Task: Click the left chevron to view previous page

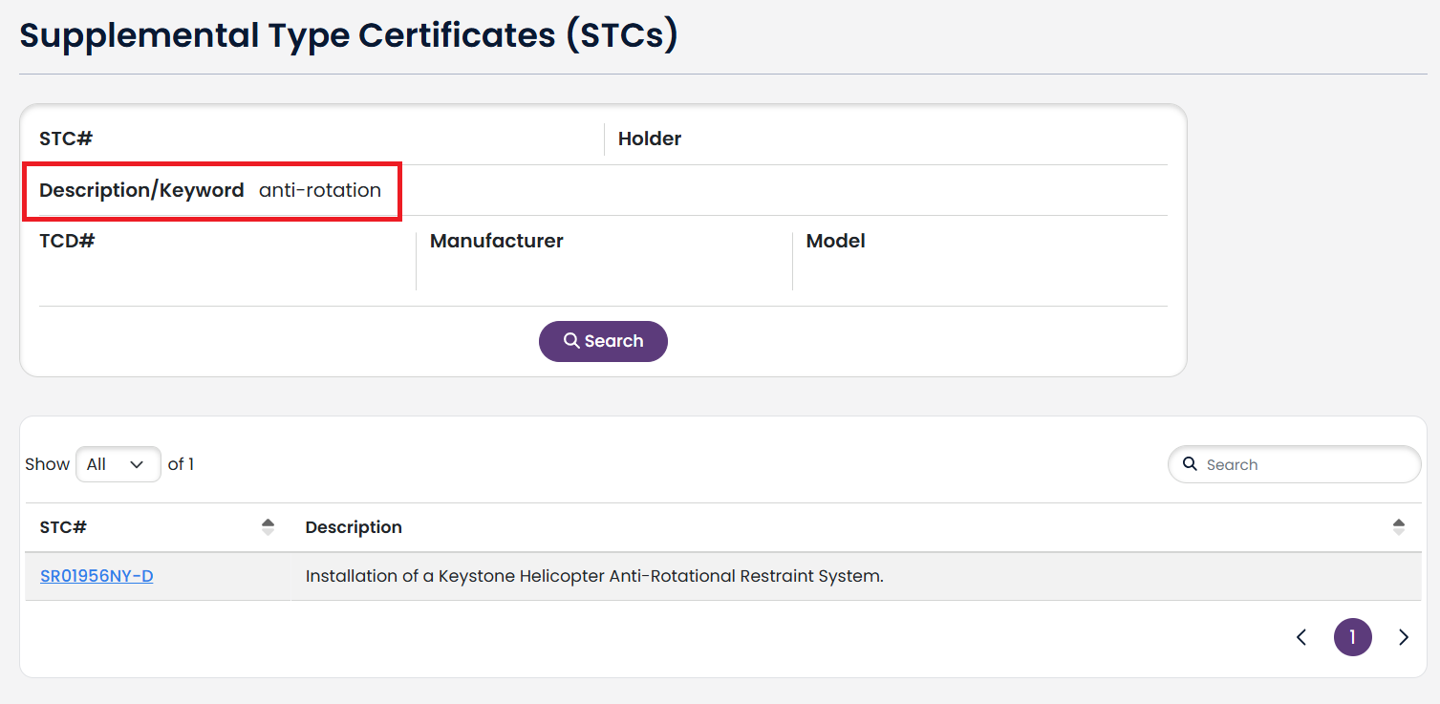Action: [1301, 636]
